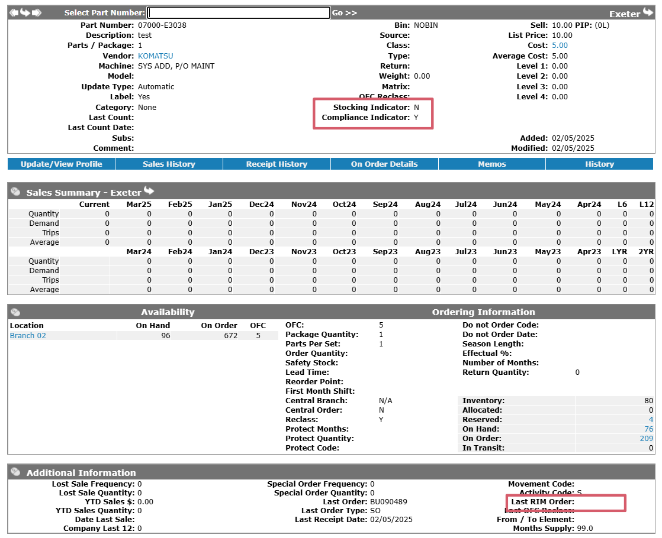Click the Current column header in Sales Summary
Image resolution: width=662 pixels, height=538 pixels.
(94, 205)
